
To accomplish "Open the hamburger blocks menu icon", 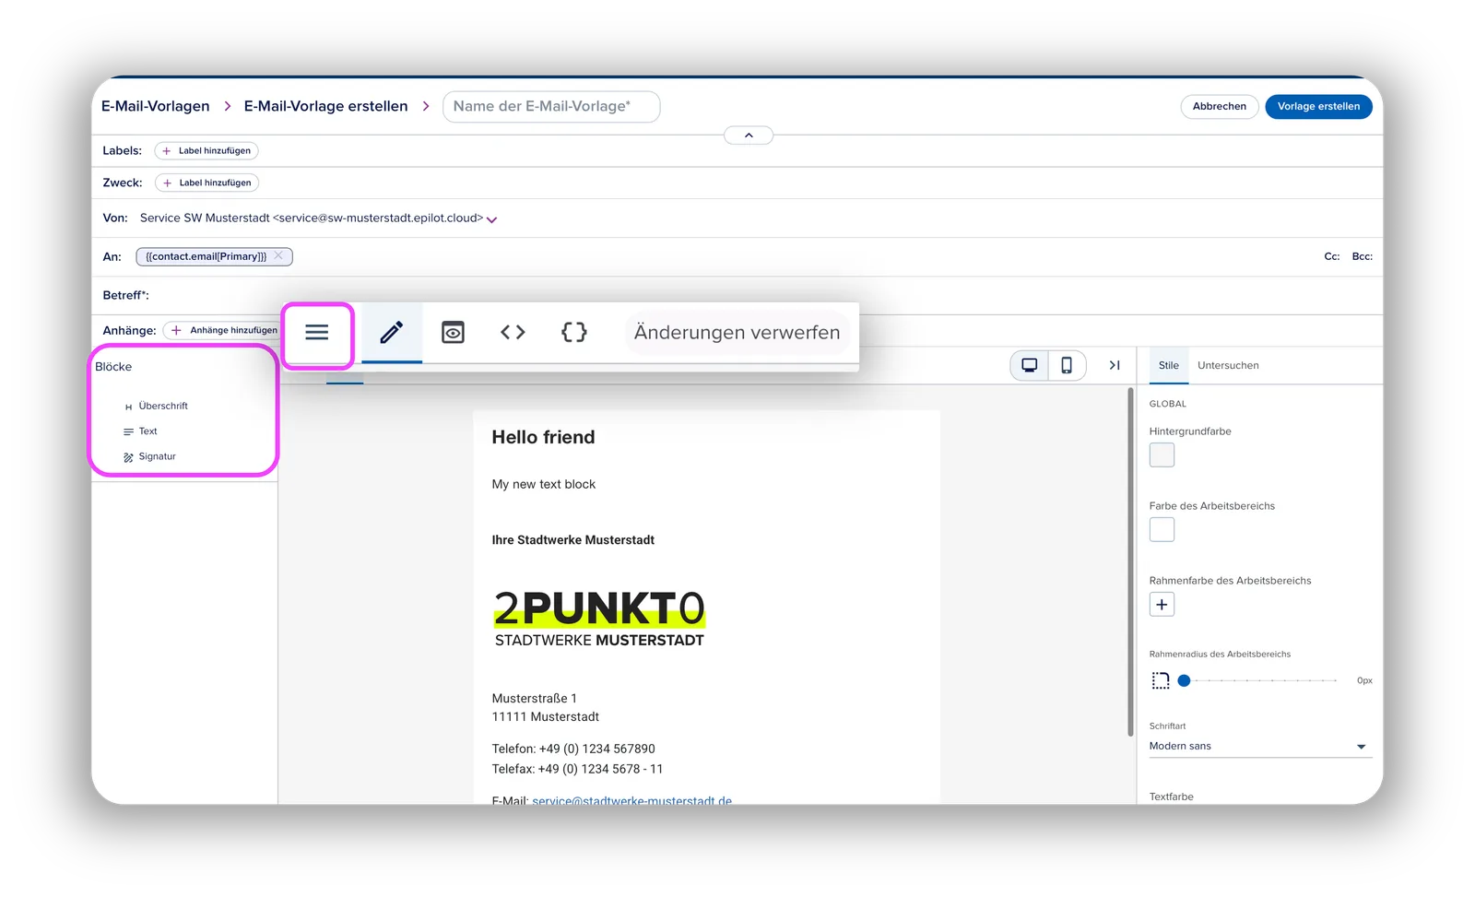I will point(317,332).
